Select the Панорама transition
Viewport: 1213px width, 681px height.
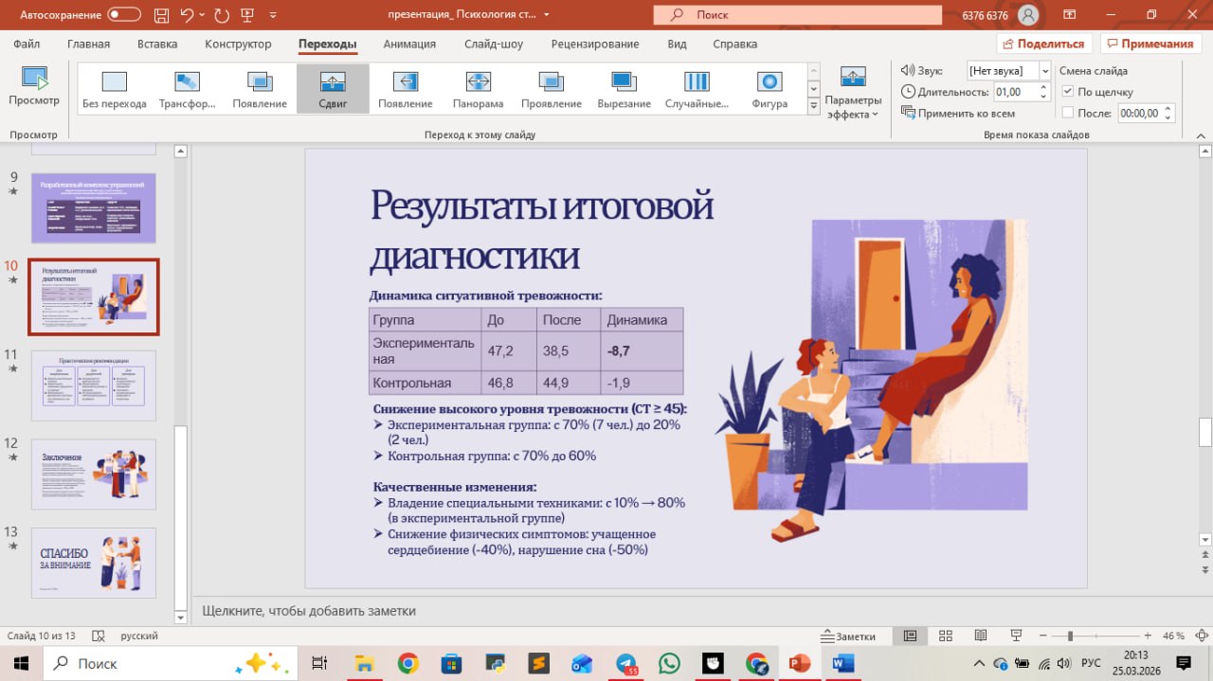[479, 89]
